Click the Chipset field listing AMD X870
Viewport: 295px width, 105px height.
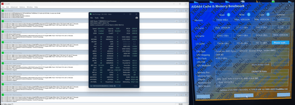coord(252,78)
